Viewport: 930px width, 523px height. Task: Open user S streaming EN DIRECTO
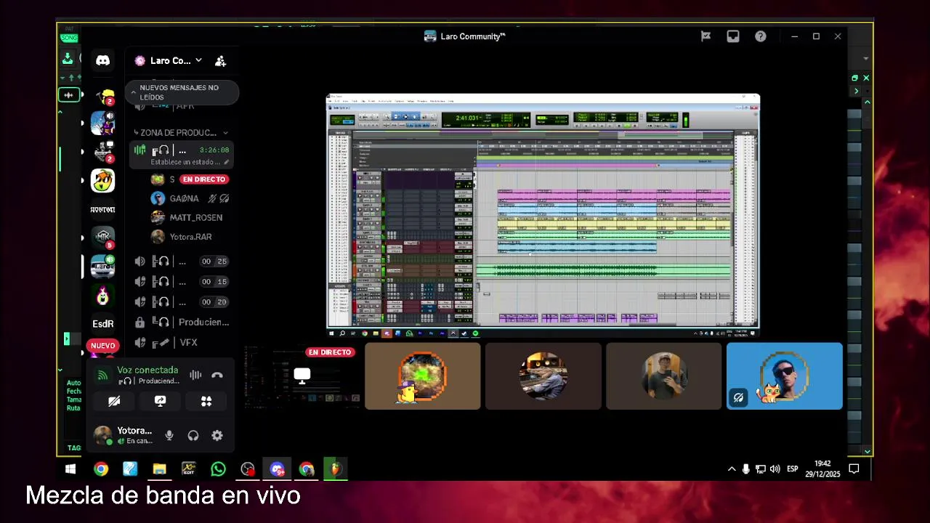pos(189,179)
